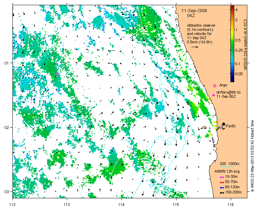Click the Argo magenta circle legend marker

215,86
